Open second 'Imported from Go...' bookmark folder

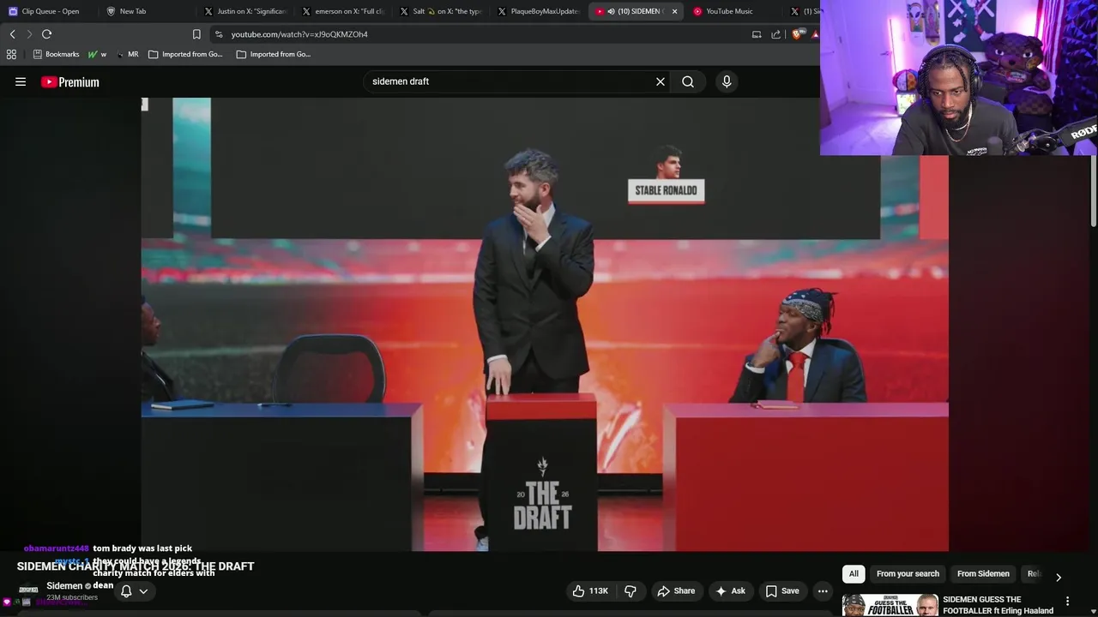coord(273,54)
